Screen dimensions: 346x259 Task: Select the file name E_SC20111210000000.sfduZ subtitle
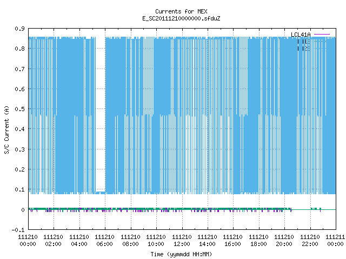[181, 18]
